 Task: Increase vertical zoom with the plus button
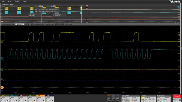pyautogui.click(x=57, y=24)
